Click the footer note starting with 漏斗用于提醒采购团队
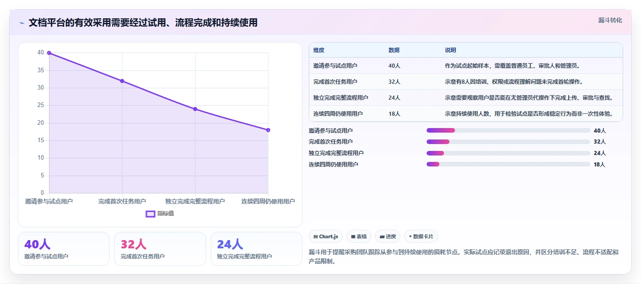The height and width of the screenshot is (284, 641). (464, 257)
